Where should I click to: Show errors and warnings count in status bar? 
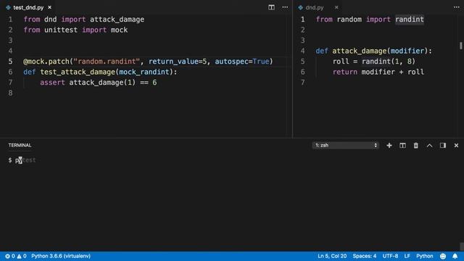(16, 256)
